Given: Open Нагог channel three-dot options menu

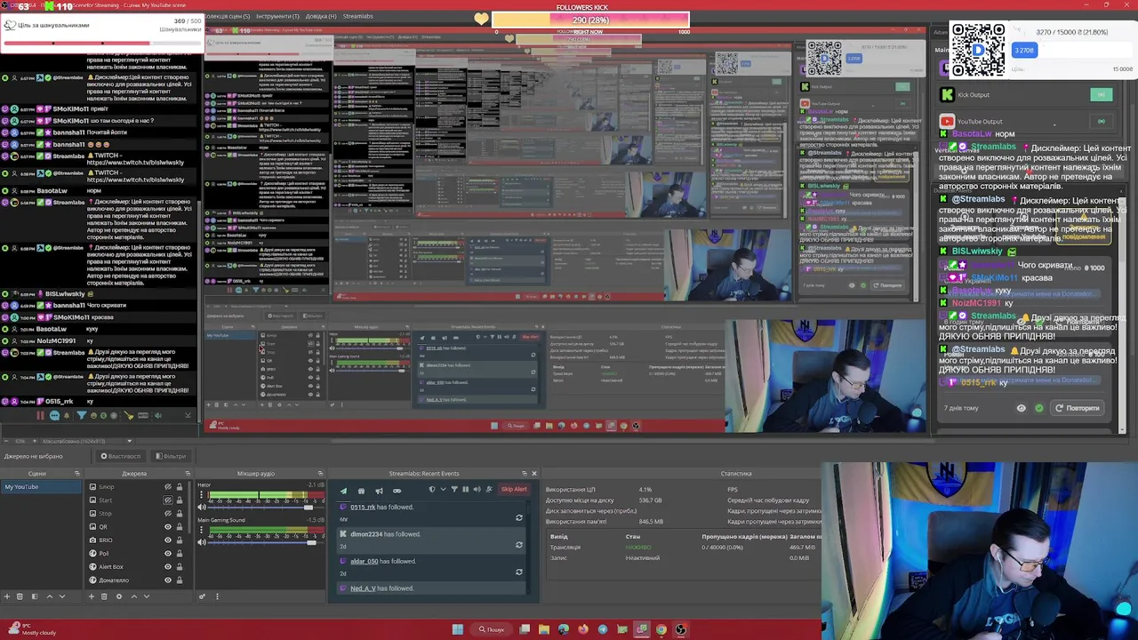Looking at the screenshot, I should [202, 494].
